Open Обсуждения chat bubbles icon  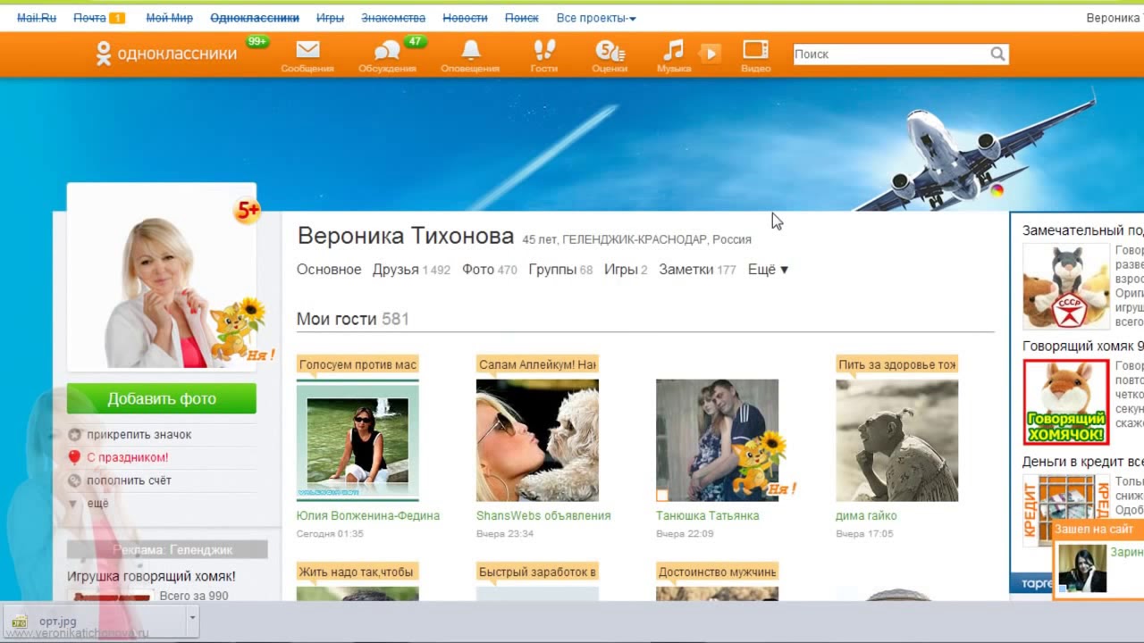[387, 55]
